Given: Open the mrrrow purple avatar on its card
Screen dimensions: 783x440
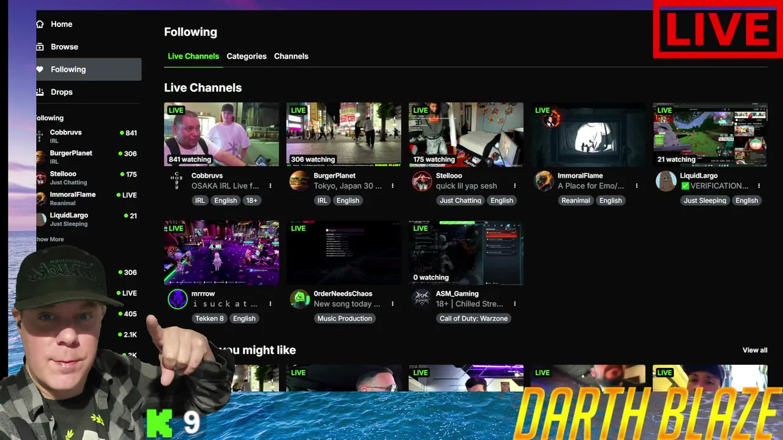Looking at the screenshot, I should (177, 299).
